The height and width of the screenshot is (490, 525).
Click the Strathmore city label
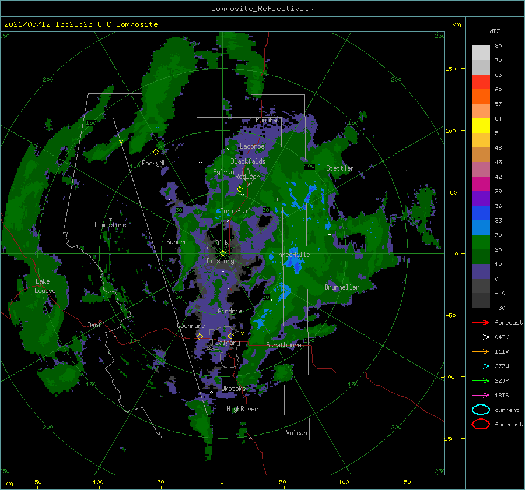click(283, 345)
